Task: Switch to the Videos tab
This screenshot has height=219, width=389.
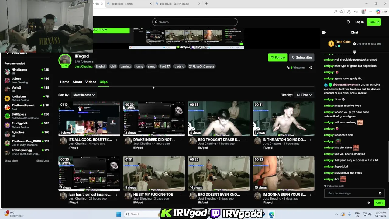Action: 91,82
